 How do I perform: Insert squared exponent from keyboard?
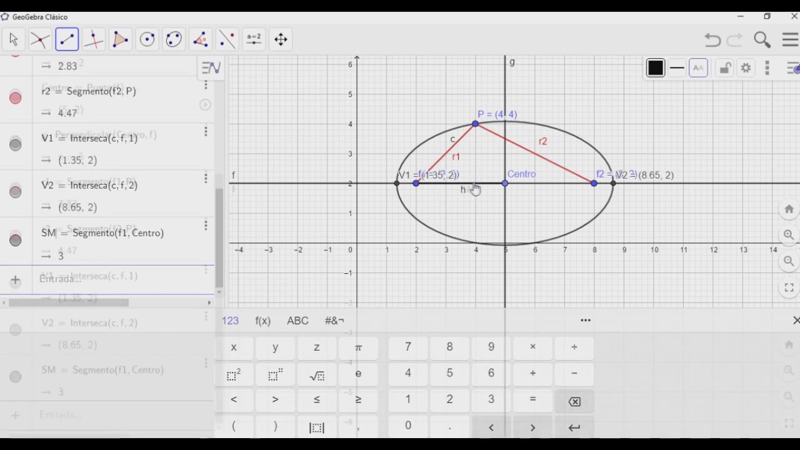pyautogui.click(x=234, y=375)
